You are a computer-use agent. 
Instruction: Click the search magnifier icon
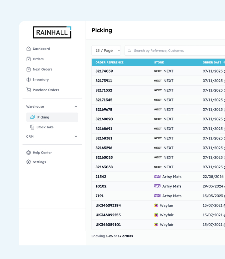129,51
